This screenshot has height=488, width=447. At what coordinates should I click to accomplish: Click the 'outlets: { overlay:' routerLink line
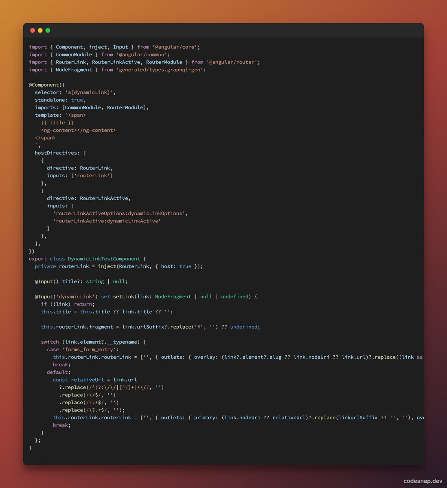pos(238,357)
